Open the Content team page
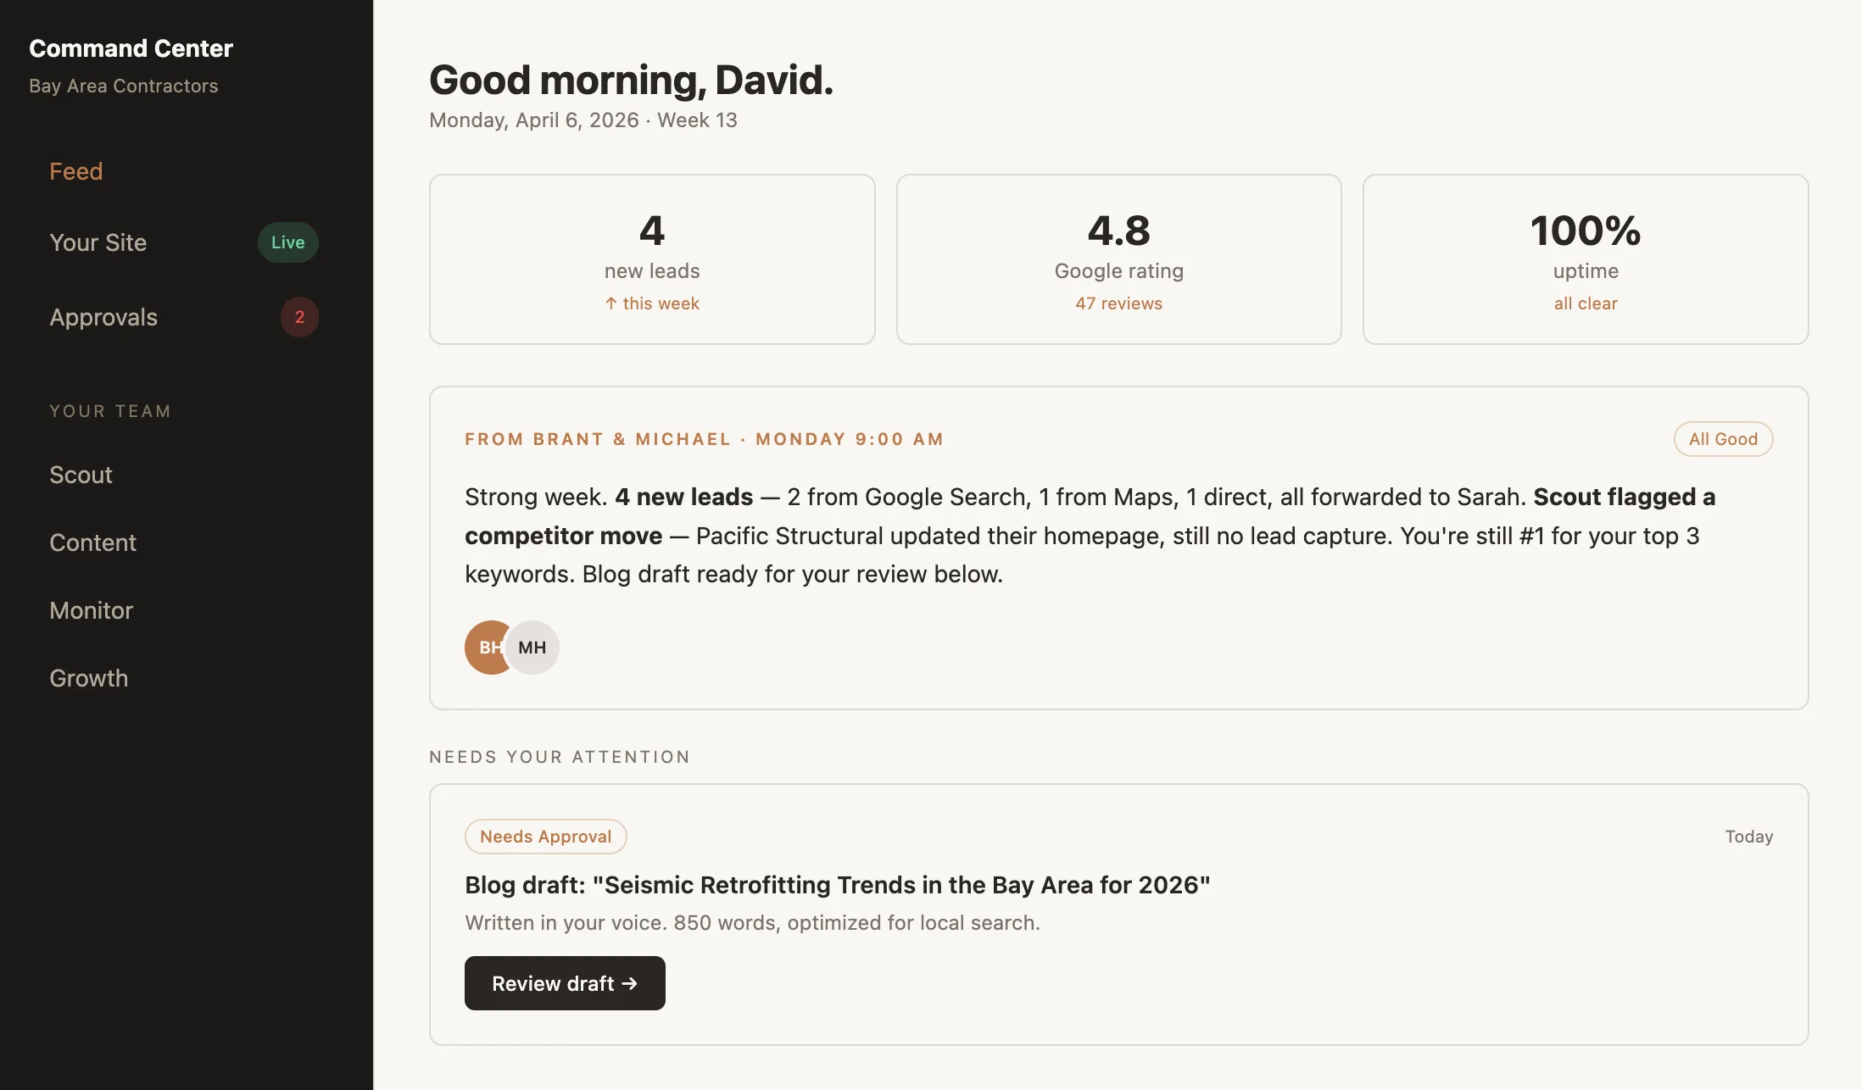1862x1090 pixels. (92, 542)
